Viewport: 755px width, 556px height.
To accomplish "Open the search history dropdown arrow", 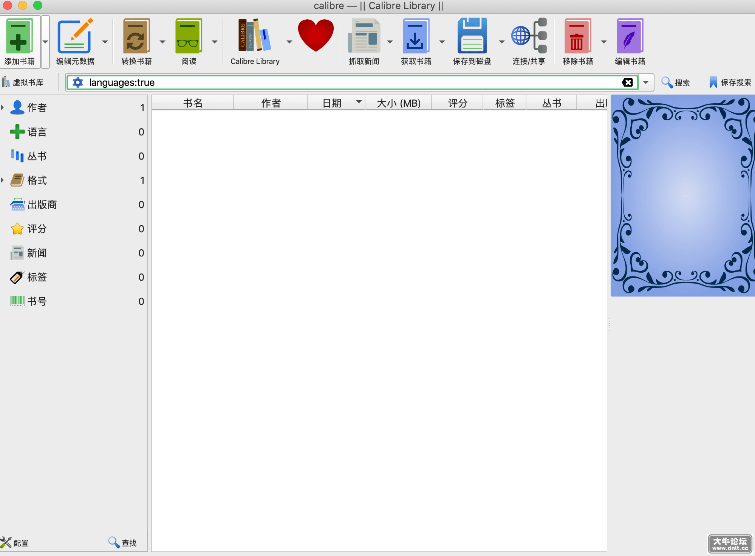I will pyautogui.click(x=646, y=82).
